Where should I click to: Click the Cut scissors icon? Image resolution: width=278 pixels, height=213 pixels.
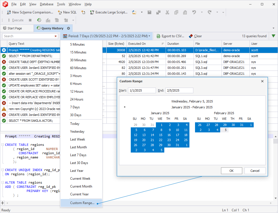click(x=167, y=12)
